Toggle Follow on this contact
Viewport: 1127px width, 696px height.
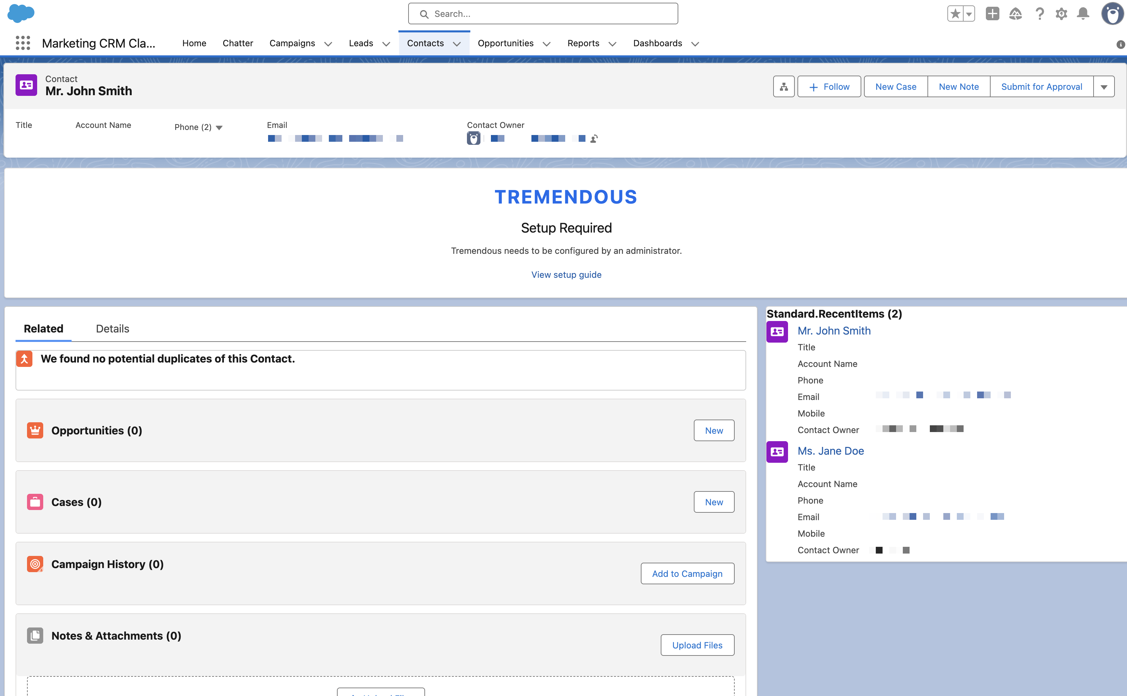[x=829, y=86]
